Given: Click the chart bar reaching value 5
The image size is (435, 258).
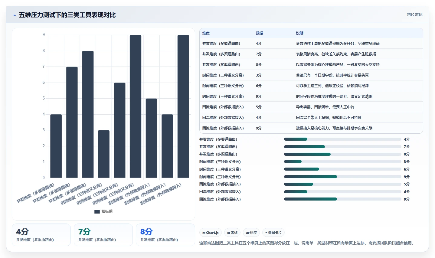Looking at the screenshot, I should 151,138.
